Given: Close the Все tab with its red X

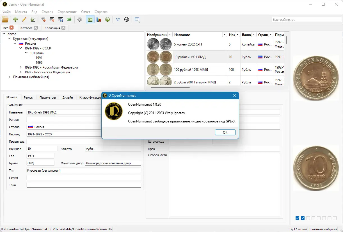Looking at the screenshot, I should click(x=12, y=28).
